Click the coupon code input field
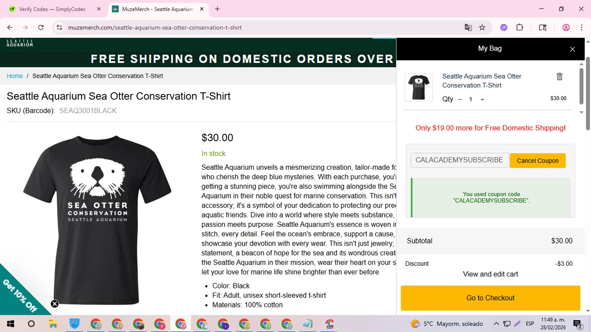The width and height of the screenshot is (591, 332). [x=459, y=160]
